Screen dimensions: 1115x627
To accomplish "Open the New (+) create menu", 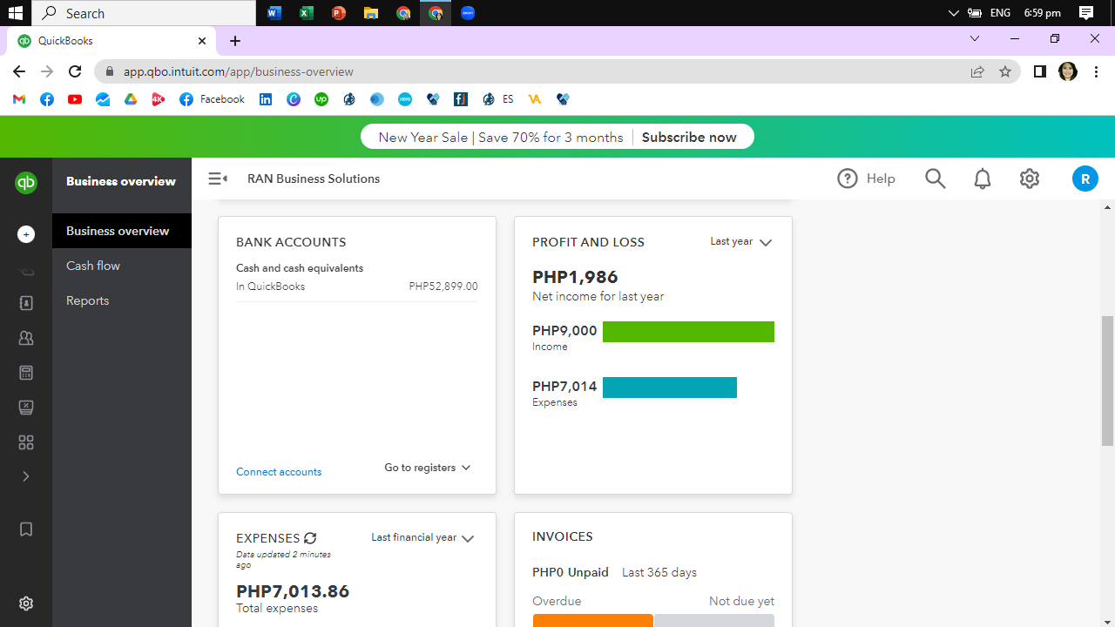I will [26, 234].
